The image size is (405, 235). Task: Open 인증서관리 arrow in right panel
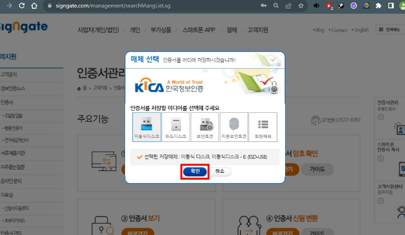[x=381, y=117]
